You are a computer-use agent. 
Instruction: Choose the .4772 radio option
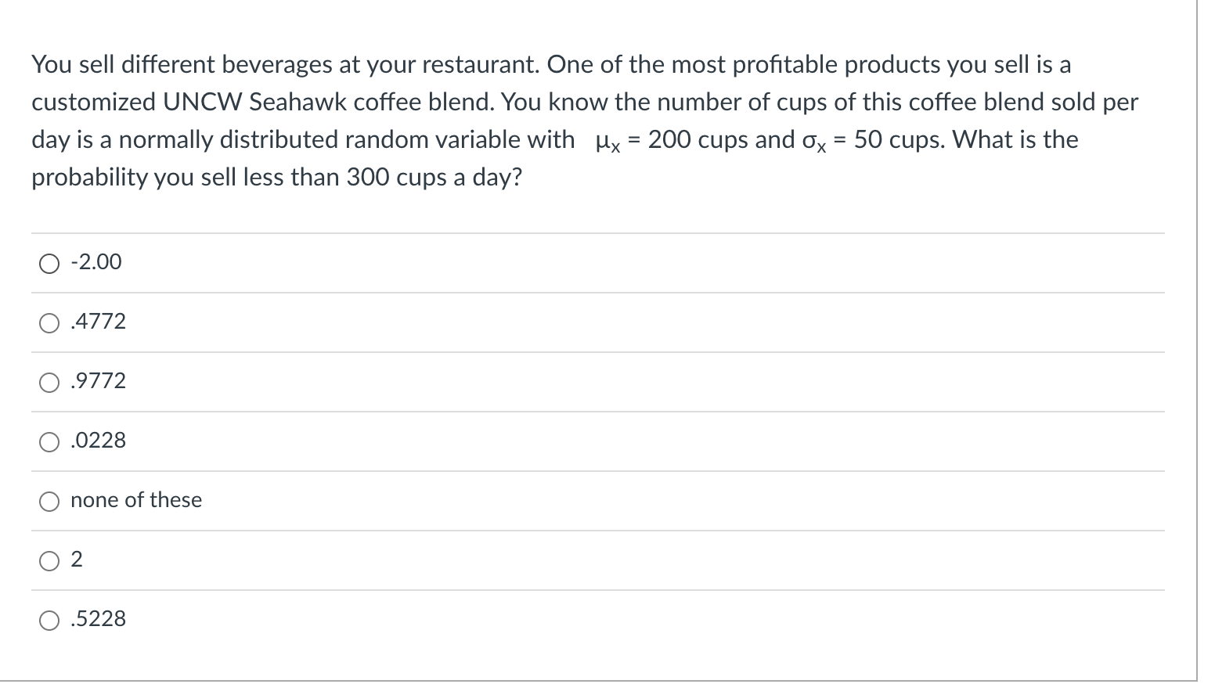coord(49,322)
